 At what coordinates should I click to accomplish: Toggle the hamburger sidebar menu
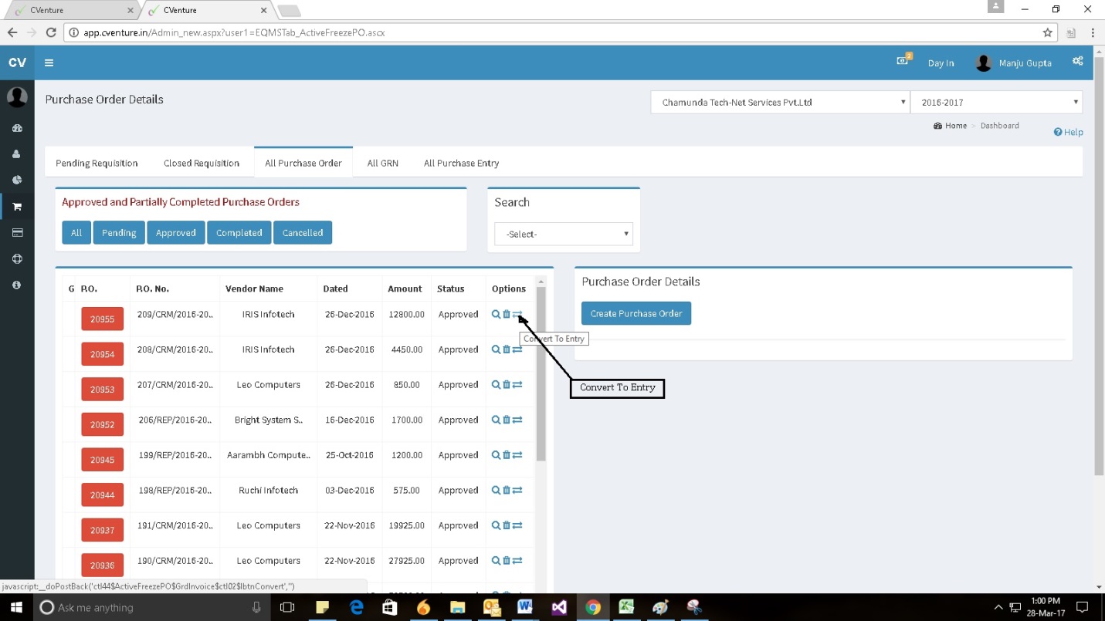click(x=49, y=63)
